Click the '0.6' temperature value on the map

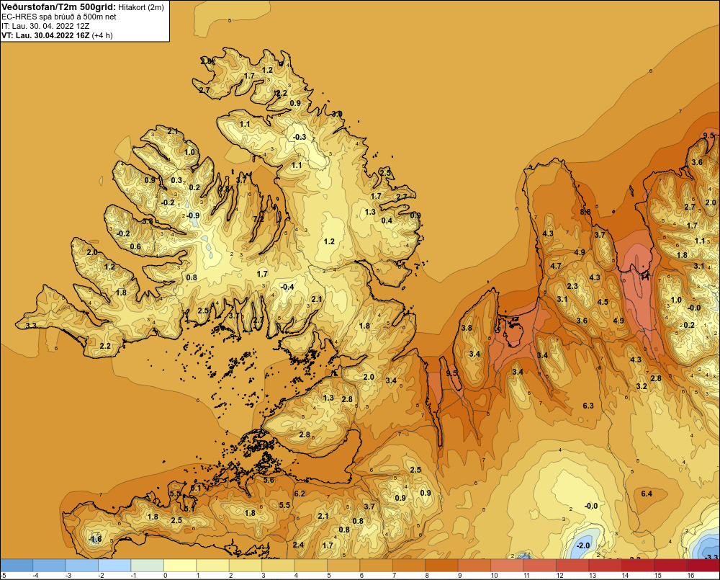pos(135,247)
